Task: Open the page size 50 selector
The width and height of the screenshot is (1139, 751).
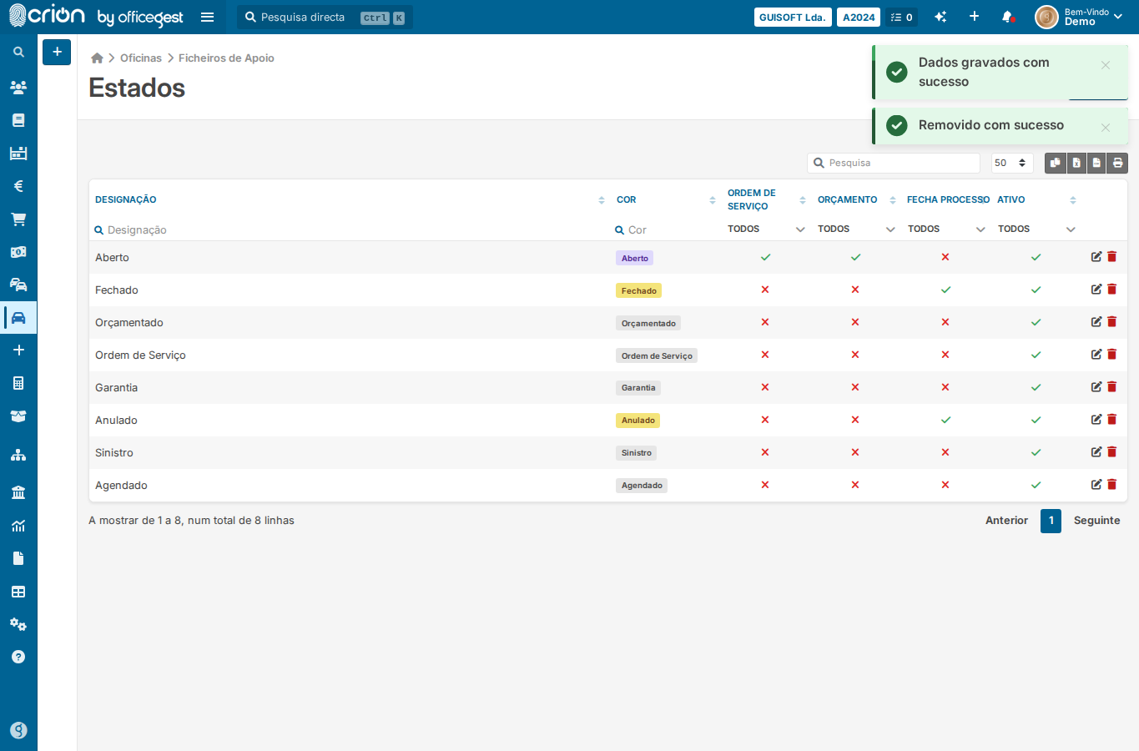Action: click(1011, 163)
